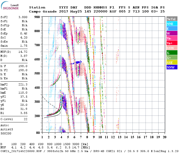Click the h`F value 198.0

coord(23,66)
